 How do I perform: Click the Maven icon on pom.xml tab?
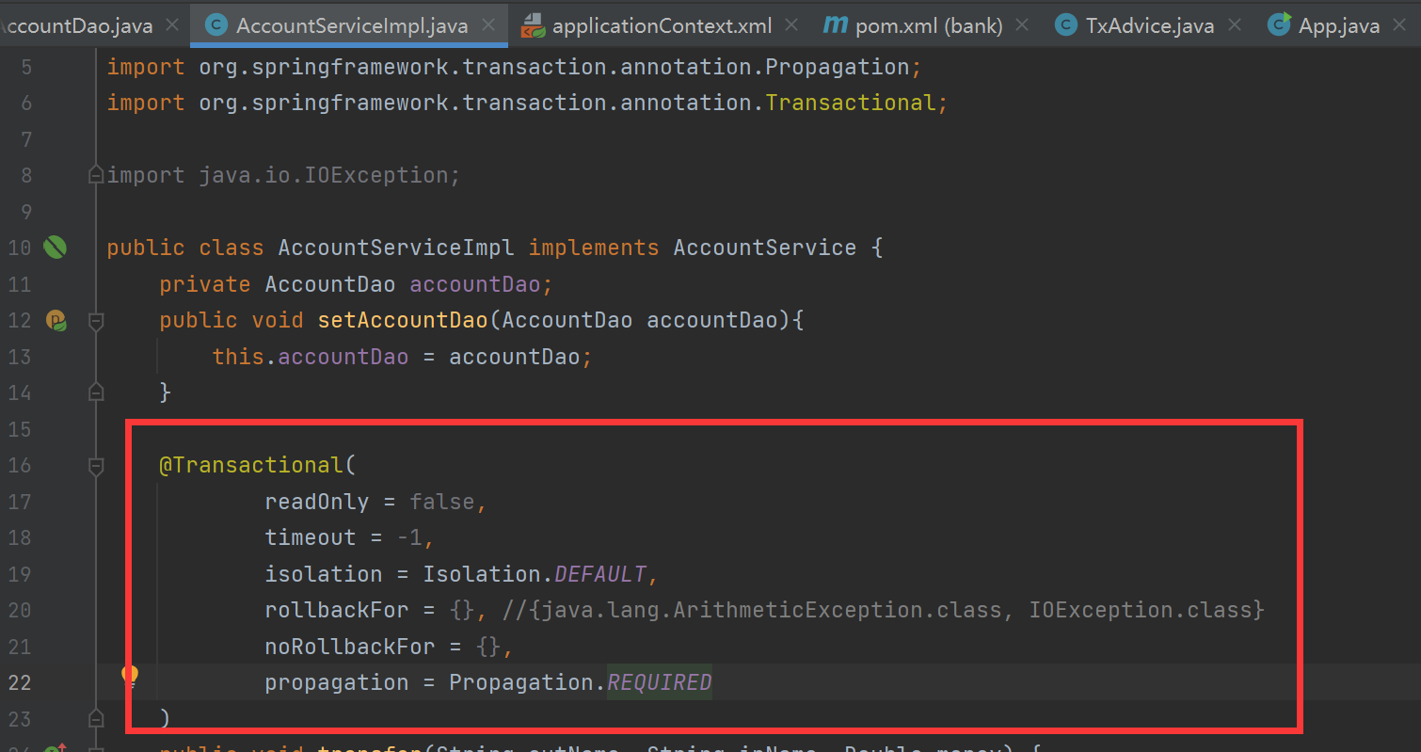(x=835, y=24)
